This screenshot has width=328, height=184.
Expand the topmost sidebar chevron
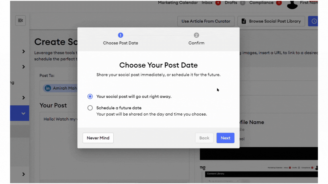click(23, 51)
